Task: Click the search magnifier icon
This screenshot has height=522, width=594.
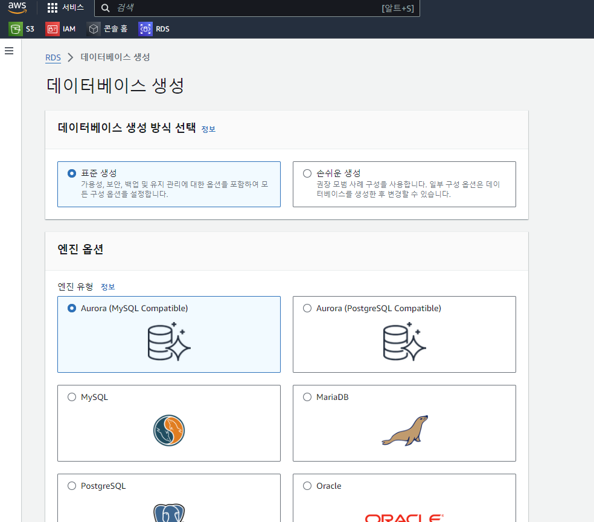Action: pyautogui.click(x=105, y=8)
